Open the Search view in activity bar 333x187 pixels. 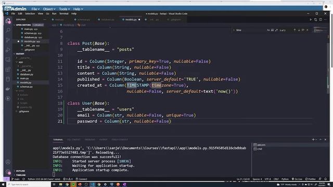[x=8, y=30]
